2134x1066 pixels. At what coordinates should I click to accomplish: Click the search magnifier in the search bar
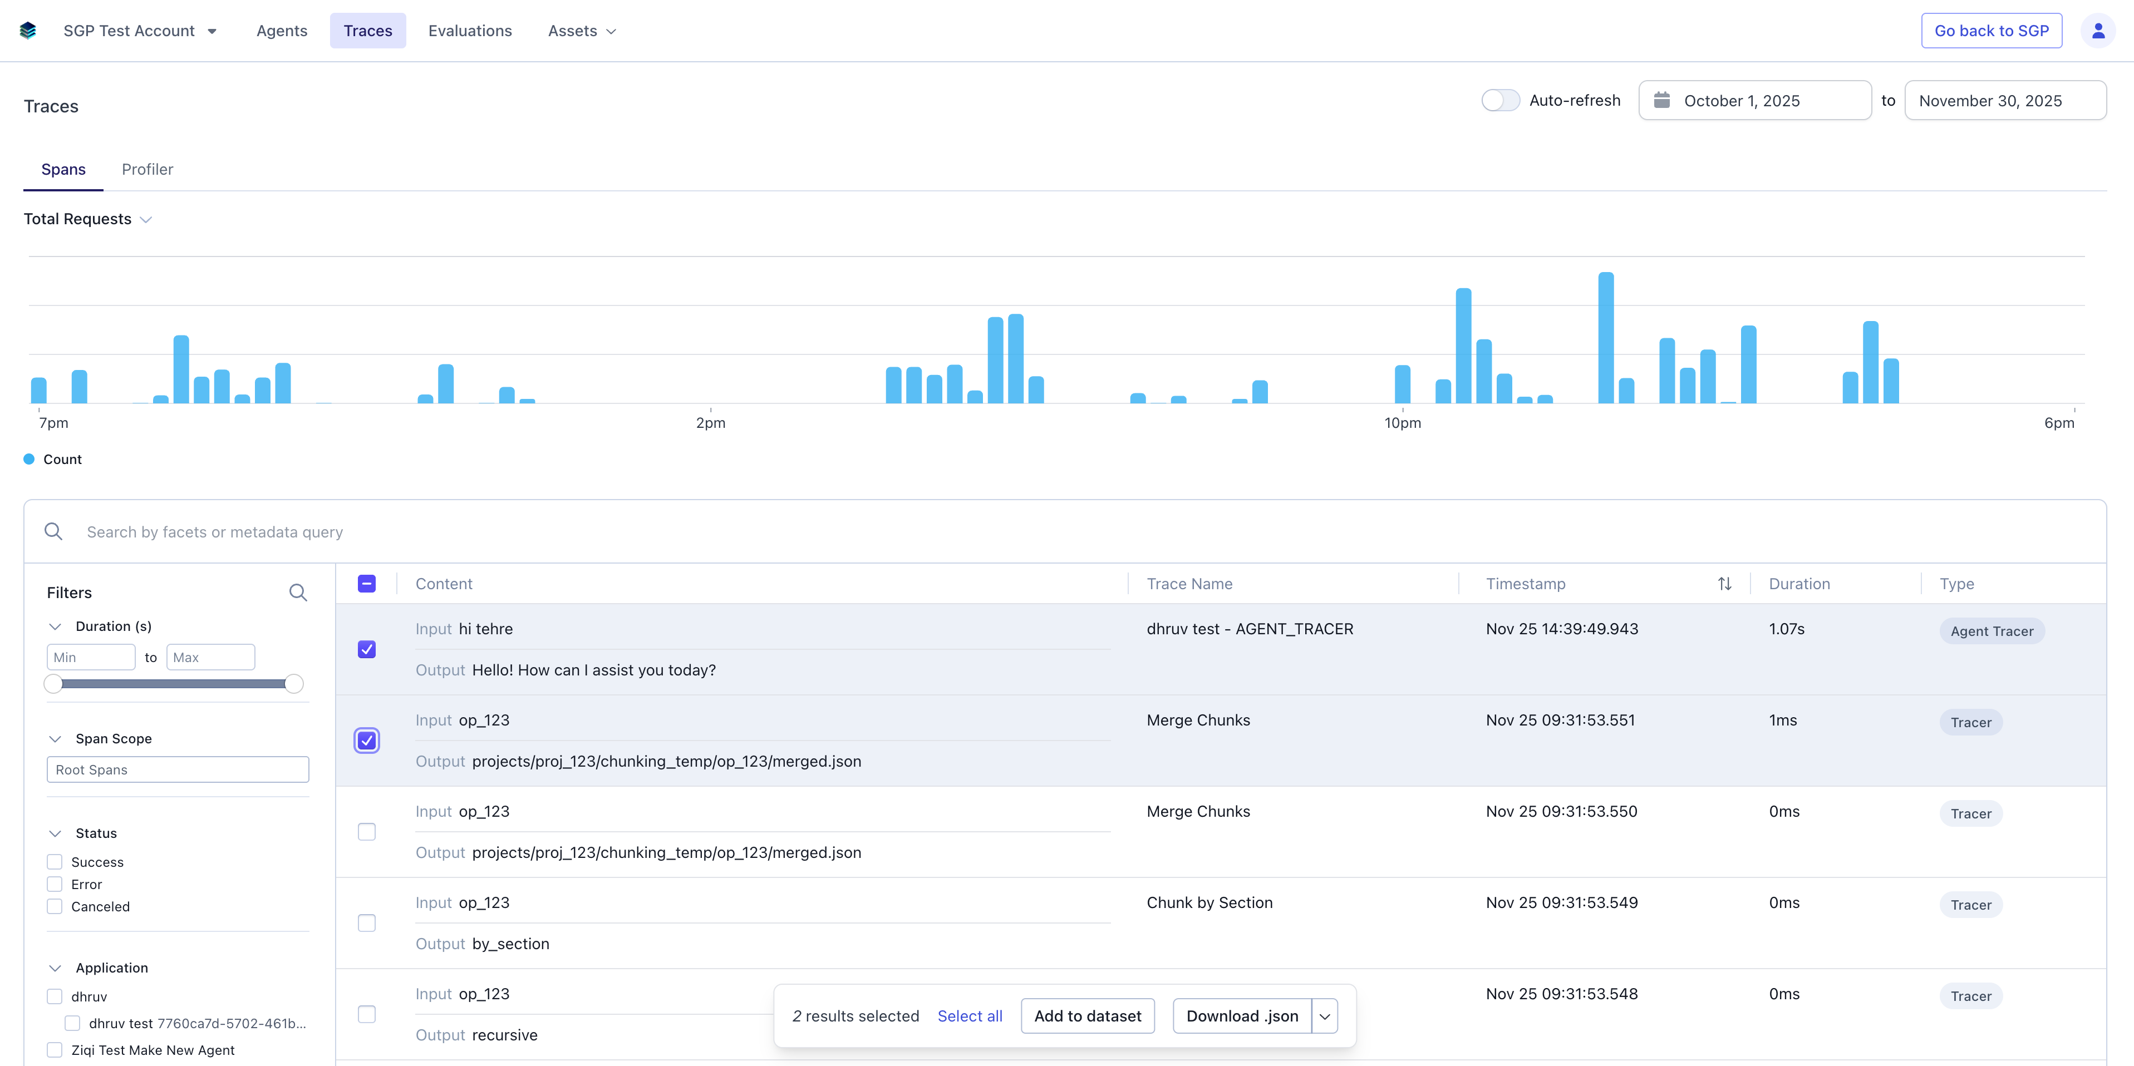53,531
